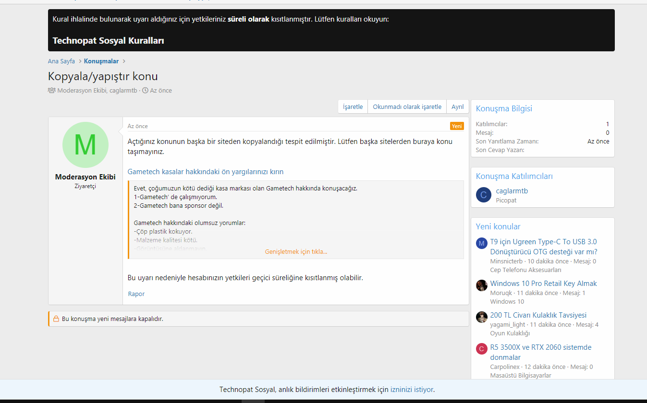Click the lock icon on closed conversation notice
Viewport: 647px width, 403px height.
pyautogui.click(x=56, y=319)
